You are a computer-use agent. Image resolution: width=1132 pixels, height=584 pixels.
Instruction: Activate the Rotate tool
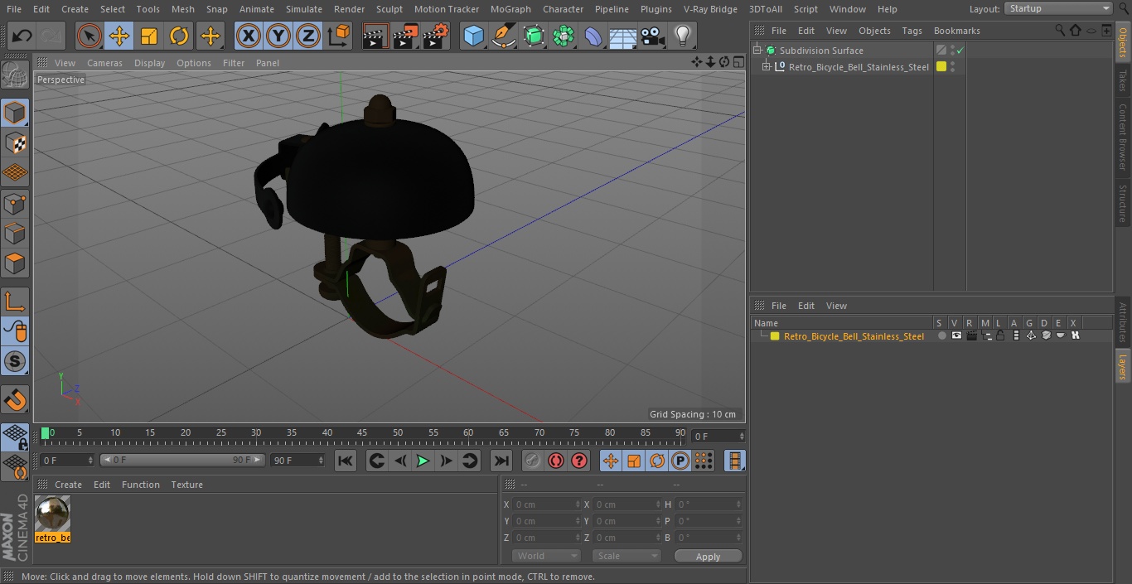pyautogui.click(x=179, y=36)
